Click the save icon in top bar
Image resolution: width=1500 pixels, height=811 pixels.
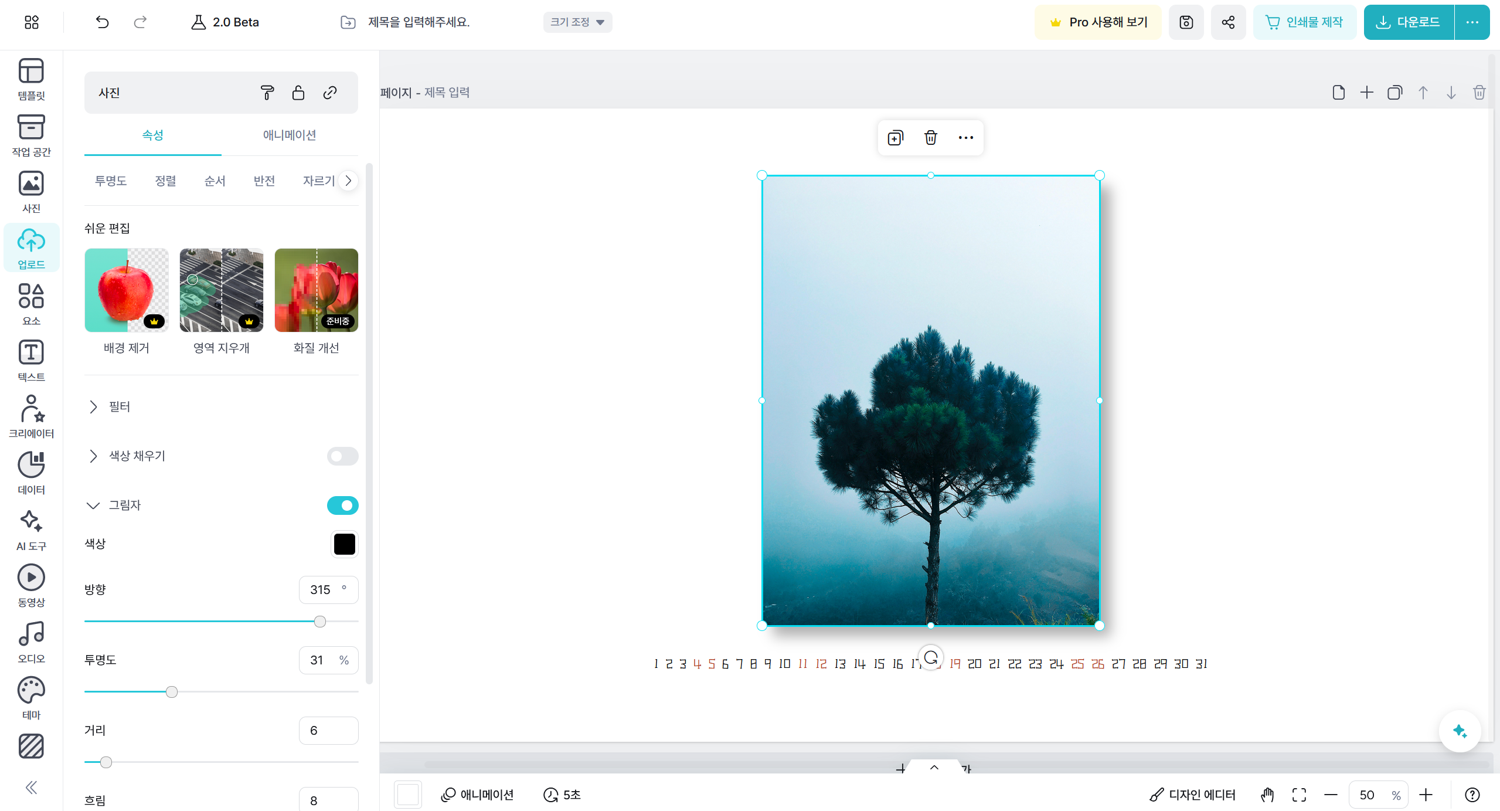[x=1186, y=22]
